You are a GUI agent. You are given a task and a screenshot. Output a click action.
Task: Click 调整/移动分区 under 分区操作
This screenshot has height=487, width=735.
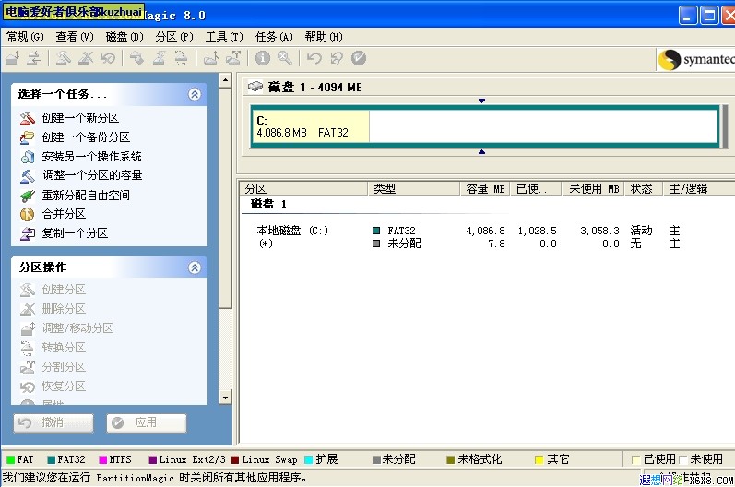(77, 328)
